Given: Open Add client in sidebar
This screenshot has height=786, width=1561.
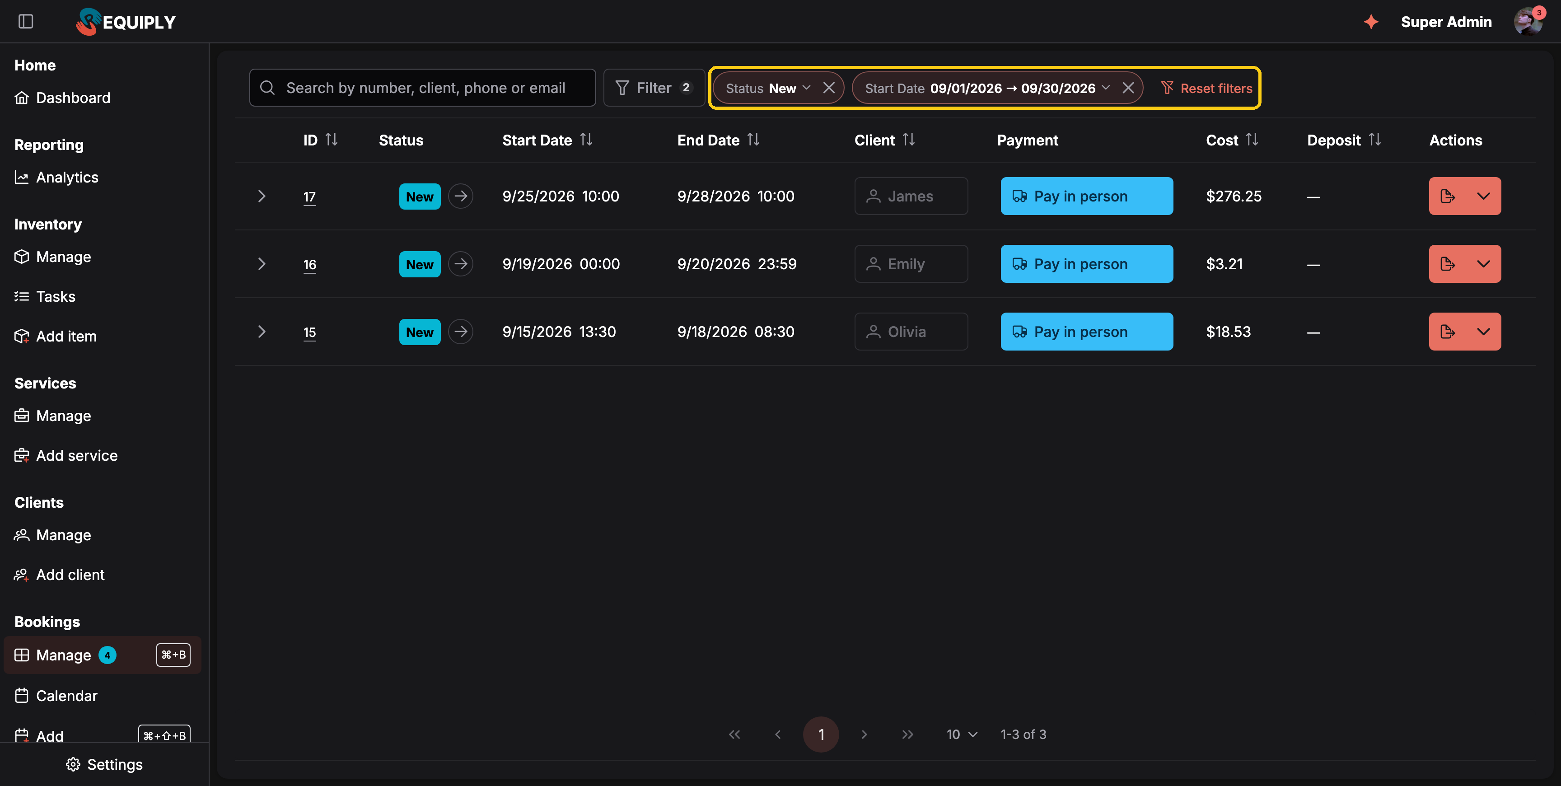Looking at the screenshot, I should pos(59,575).
